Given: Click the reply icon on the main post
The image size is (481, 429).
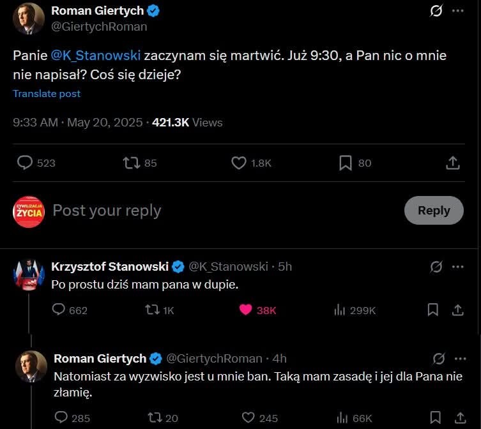Looking at the screenshot, I should click(x=25, y=163).
